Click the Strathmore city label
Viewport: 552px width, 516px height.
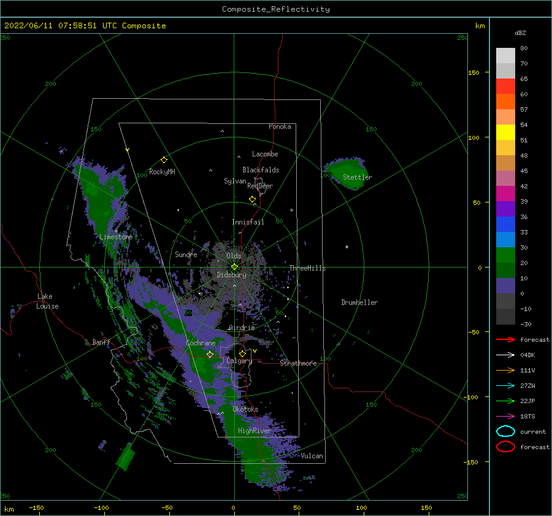[298, 363]
